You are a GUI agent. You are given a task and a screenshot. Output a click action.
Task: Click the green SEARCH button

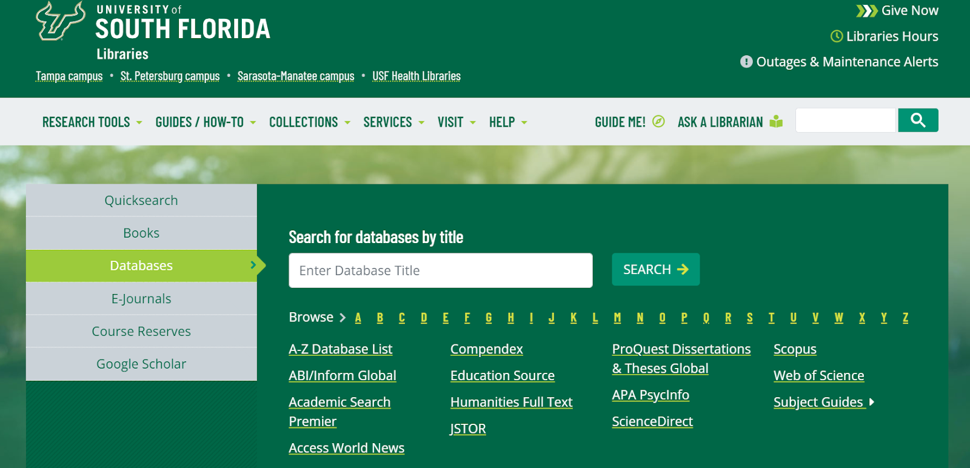tap(655, 269)
